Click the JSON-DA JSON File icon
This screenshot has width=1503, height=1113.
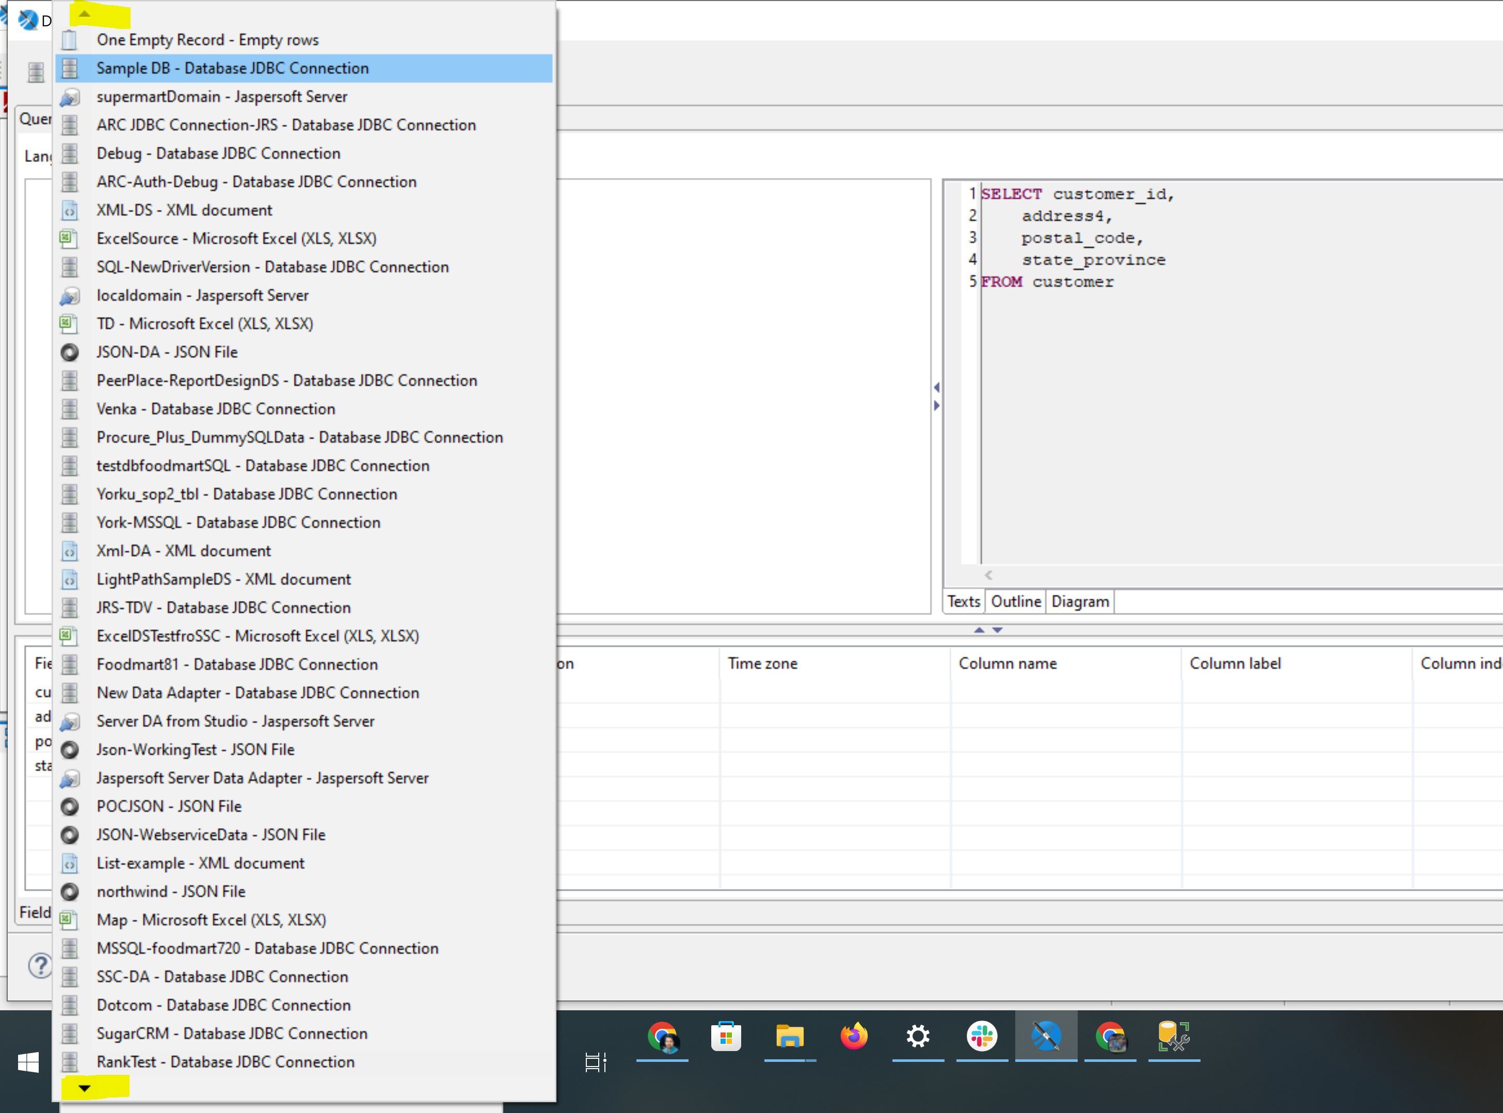[69, 352]
